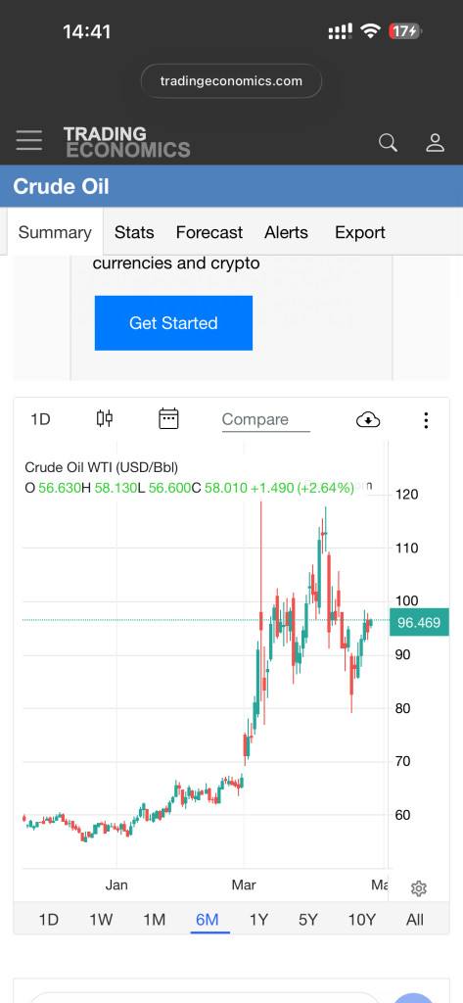Open the calendar date range icon

[x=168, y=419]
